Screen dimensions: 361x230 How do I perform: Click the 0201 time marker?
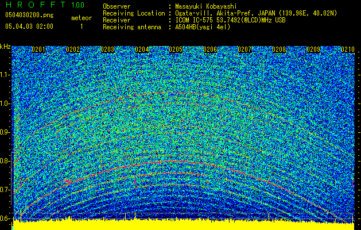[38, 49]
